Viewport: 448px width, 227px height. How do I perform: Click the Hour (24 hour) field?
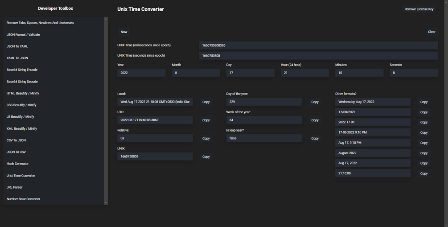click(x=304, y=73)
